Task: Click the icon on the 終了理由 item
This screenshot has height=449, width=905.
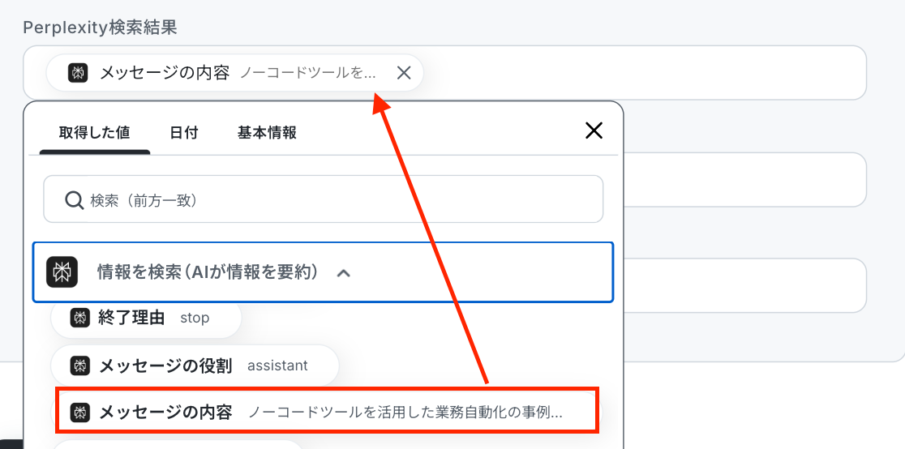Action: point(79,318)
